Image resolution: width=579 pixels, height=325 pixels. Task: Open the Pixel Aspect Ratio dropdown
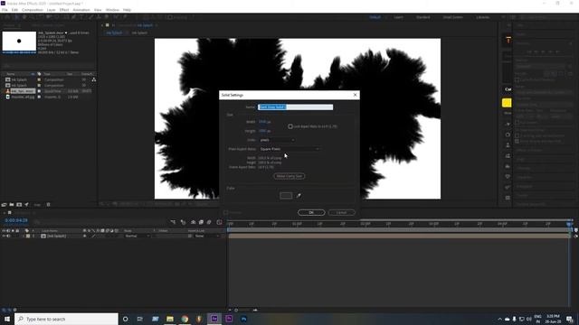(x=289, y=149)
